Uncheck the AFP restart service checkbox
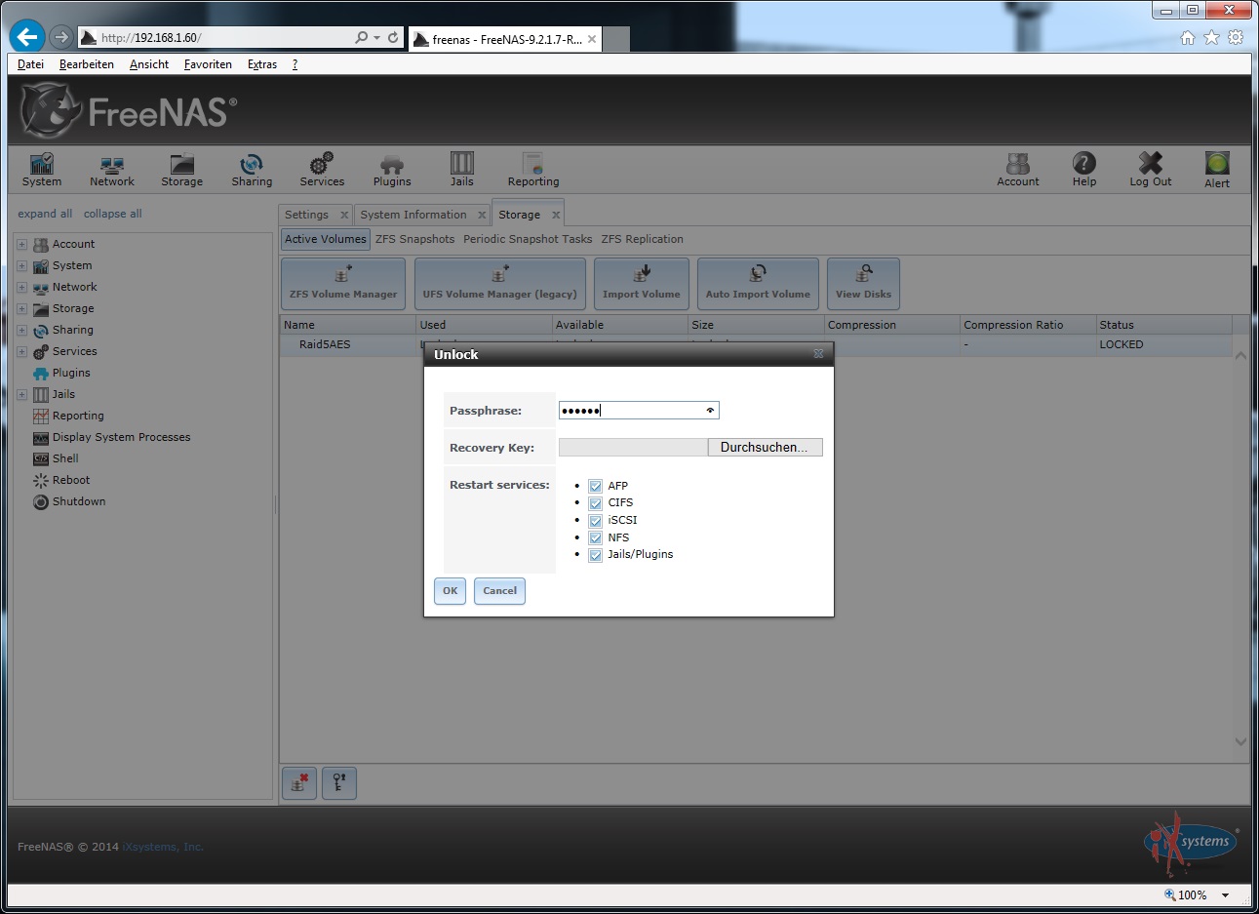The width and height of the screenshot is (1259, 914). 595,486
